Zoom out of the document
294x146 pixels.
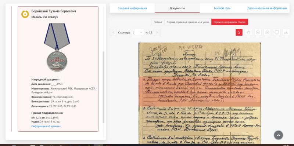point(267,32)
